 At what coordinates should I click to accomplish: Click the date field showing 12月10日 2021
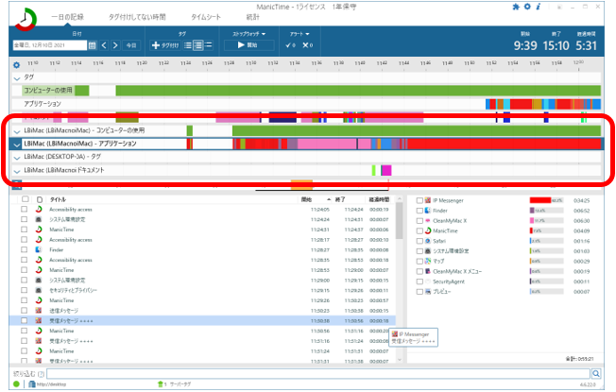click(50, 45)
